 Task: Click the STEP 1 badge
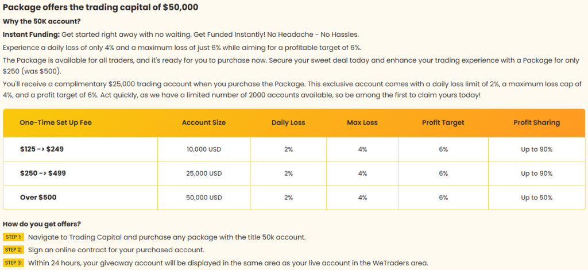[13, 237]
